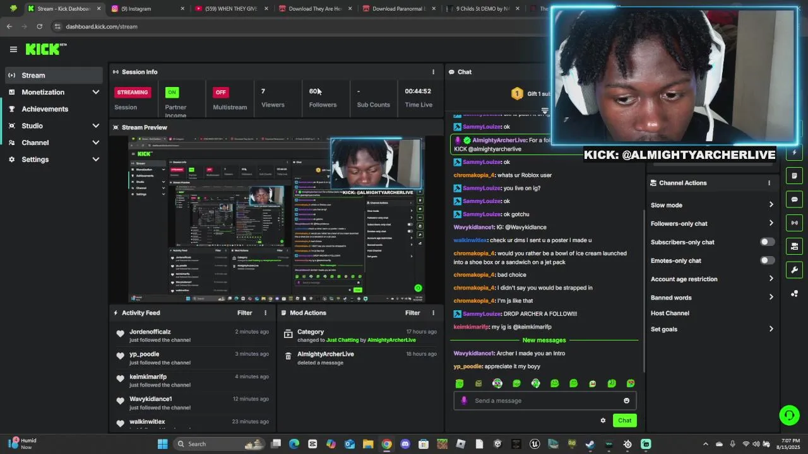Open Account age restriction options
This screenshot has width=808, height=454.
pos(712,279)
